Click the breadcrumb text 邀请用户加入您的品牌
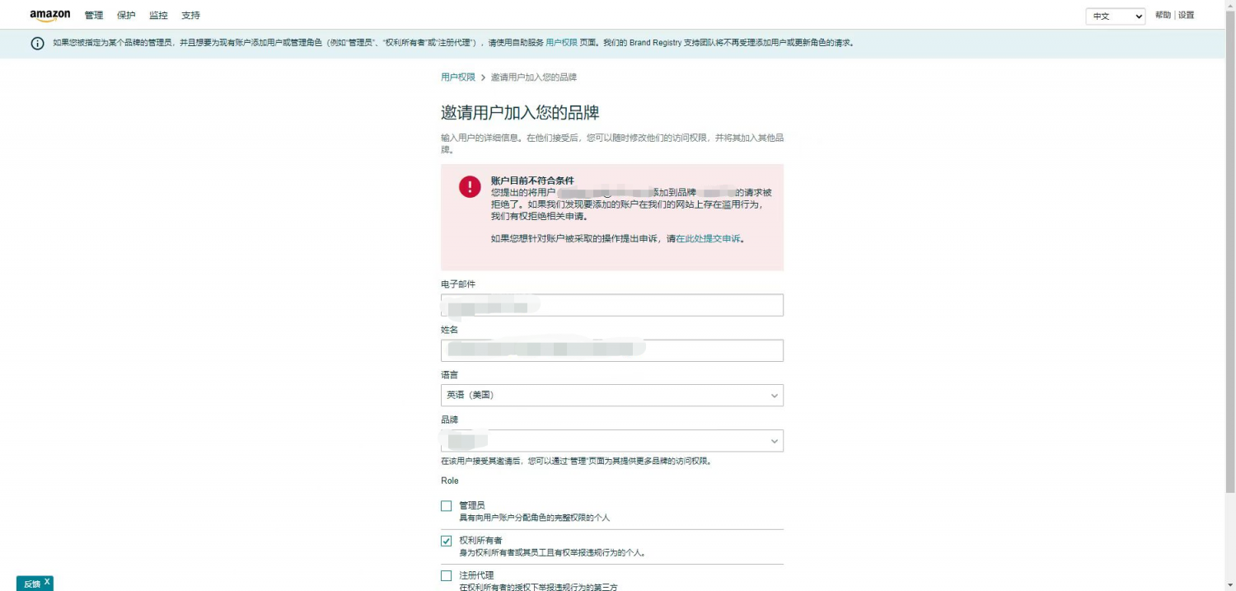Screen dimensions: 1236x591 (x=534, y=77)
